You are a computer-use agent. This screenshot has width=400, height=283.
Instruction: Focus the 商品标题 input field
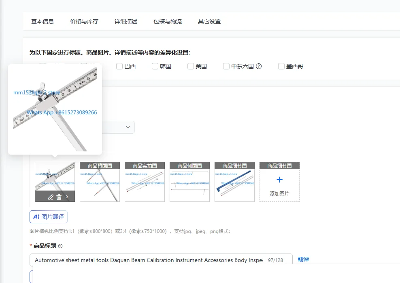pos(161,260)
